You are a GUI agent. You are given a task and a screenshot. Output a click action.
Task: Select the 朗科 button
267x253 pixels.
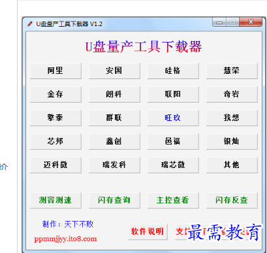click(114, 94)
